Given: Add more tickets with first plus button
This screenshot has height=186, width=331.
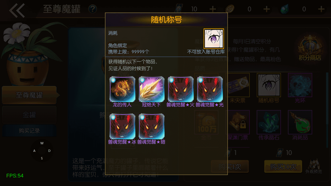Looking at the screenshot, I should (x=213, y=9).
